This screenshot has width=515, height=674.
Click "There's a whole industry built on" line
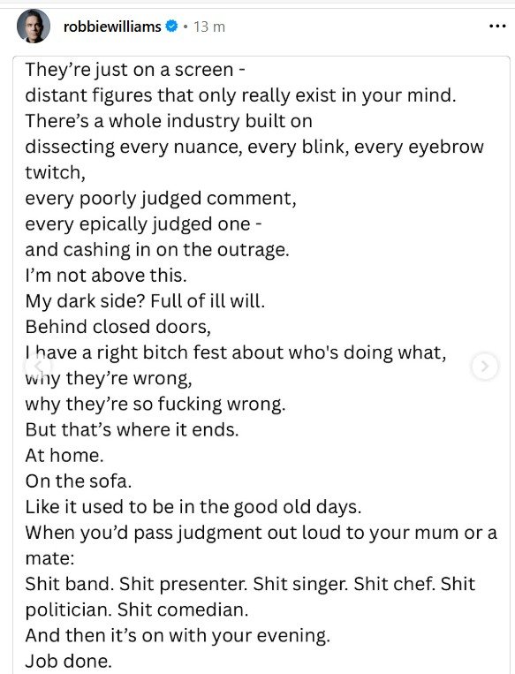169,121
